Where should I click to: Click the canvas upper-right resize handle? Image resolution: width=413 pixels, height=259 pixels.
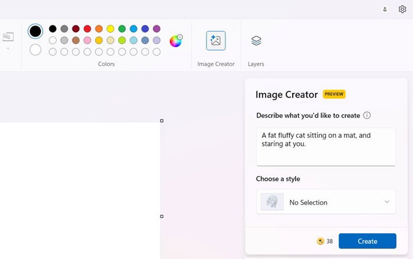pos(162,121)
